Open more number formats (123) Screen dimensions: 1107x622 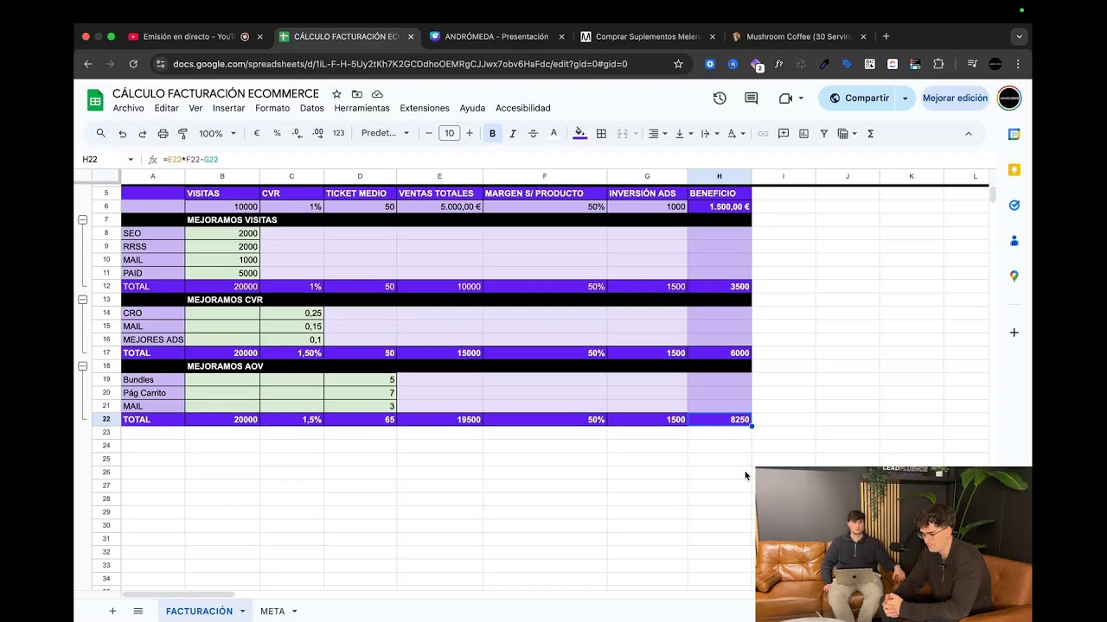[338, 134]
